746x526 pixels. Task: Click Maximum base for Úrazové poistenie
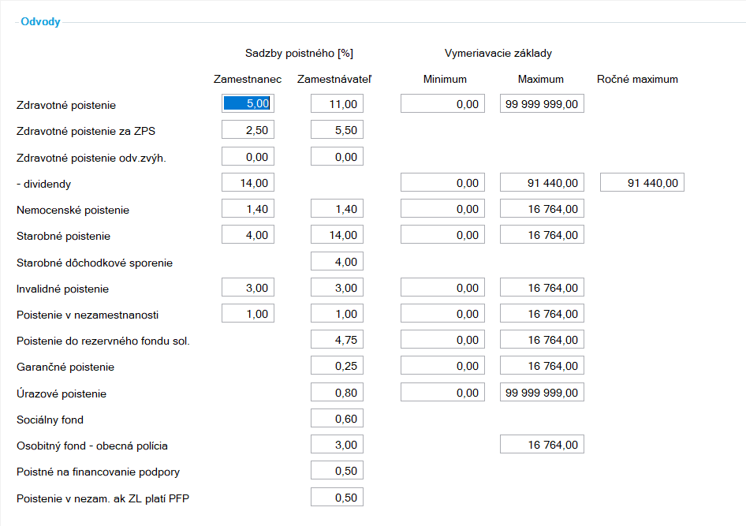542,393
